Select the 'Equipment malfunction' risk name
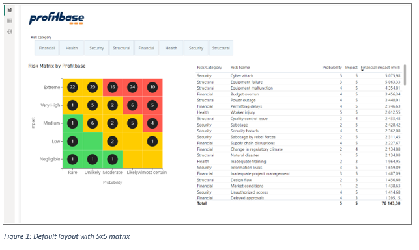The height and width of the screenshot is (250, 419). point(252,88)
